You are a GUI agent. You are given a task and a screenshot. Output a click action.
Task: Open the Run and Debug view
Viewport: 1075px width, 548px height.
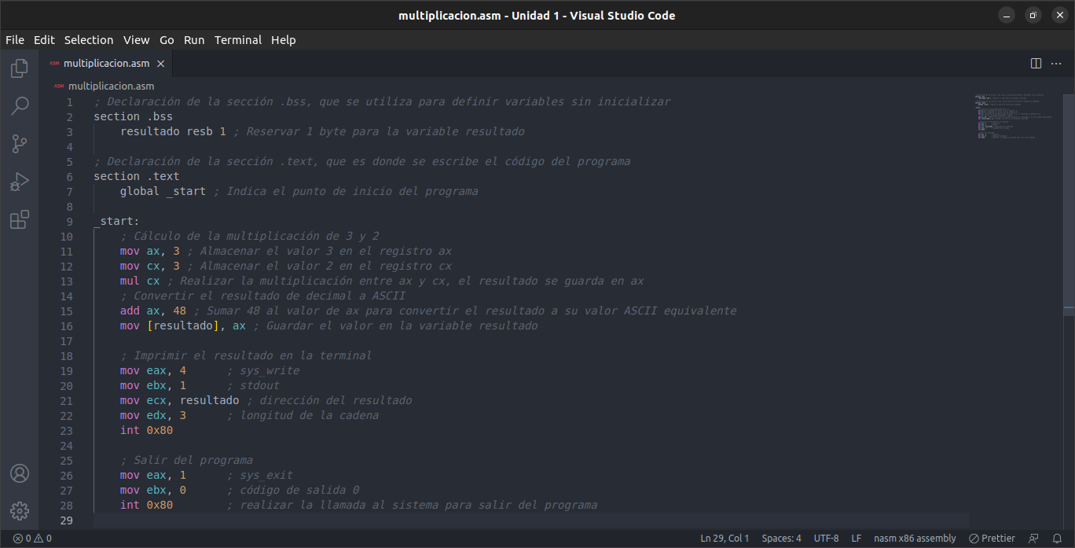(x=20, y=182)
